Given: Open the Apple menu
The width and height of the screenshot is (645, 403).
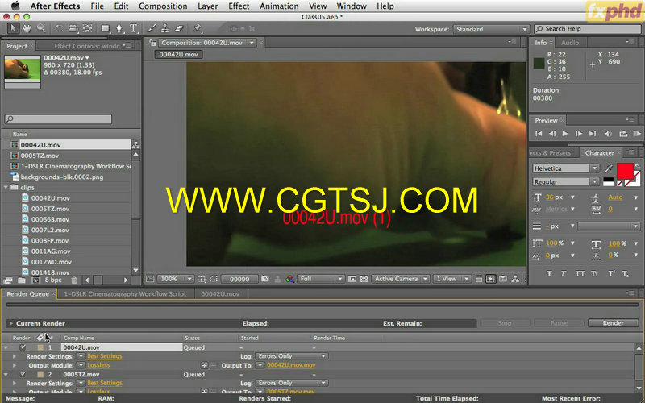Looking at the screenshot, I should click(15, 6).
